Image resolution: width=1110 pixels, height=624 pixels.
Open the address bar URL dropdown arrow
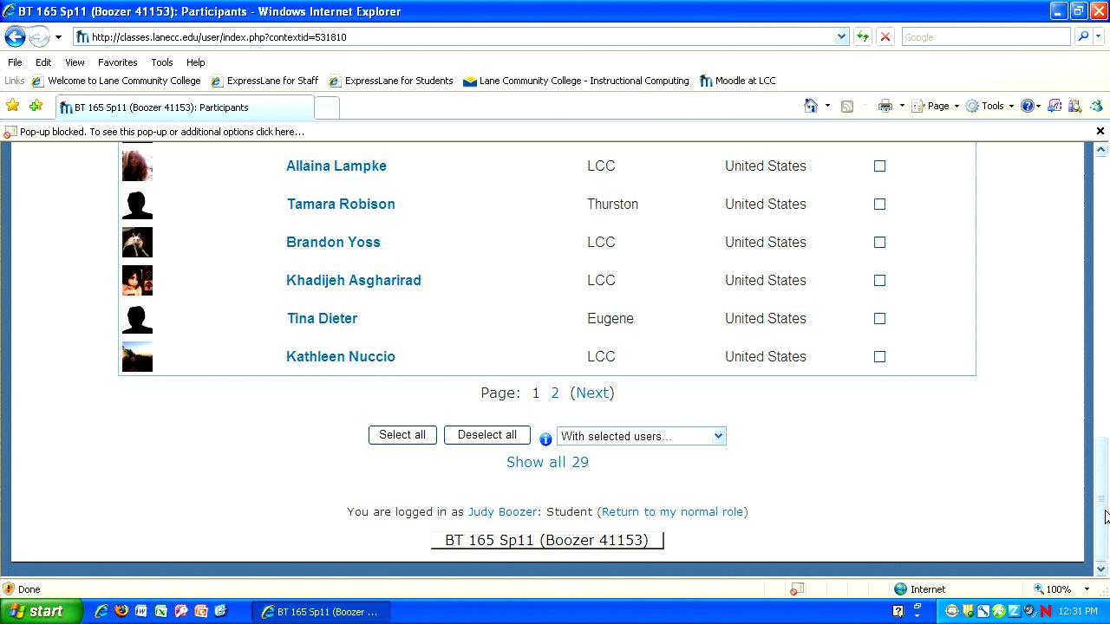841,37
